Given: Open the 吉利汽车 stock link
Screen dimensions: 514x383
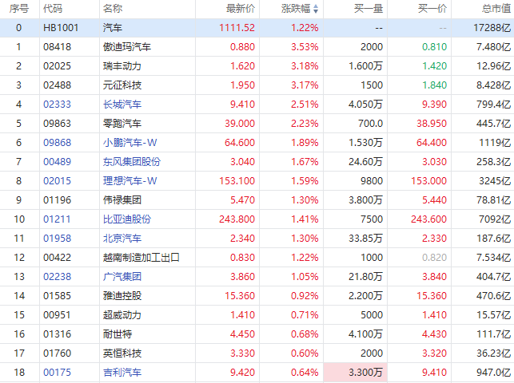Looking at the screenshot, I should 122,372.
